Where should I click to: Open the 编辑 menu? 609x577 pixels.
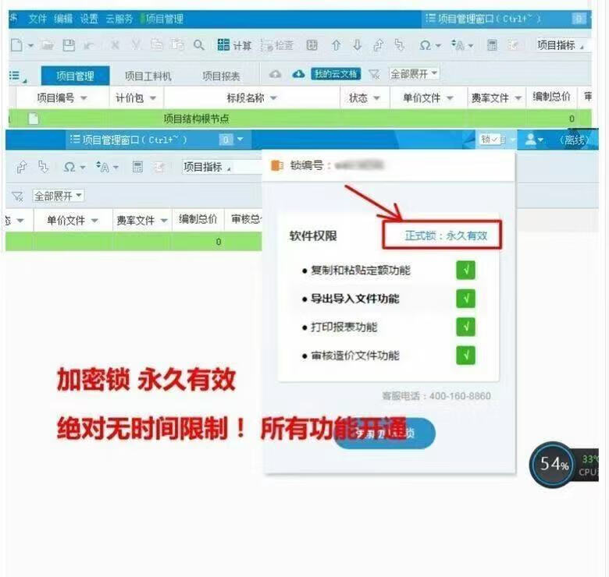point(63,19)
